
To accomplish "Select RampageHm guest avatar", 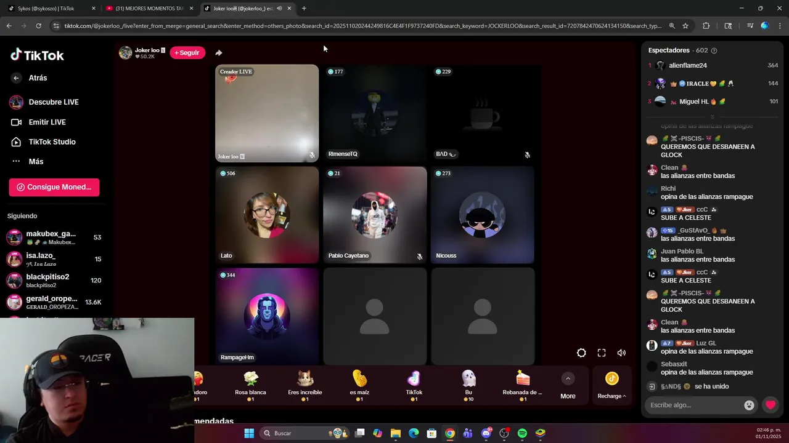I will (267, 316).
